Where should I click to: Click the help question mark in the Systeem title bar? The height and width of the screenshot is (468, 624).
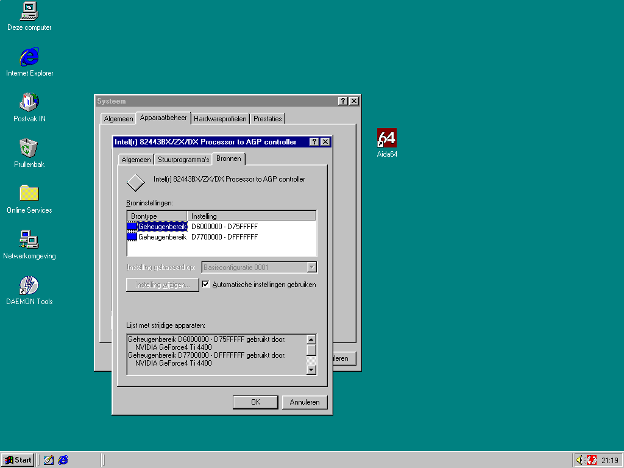click(x=342, y=101)
